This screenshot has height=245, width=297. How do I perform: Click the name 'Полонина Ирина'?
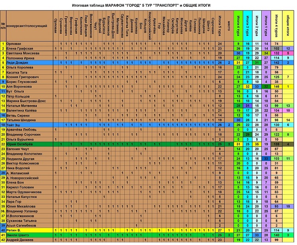click(20, 58)
